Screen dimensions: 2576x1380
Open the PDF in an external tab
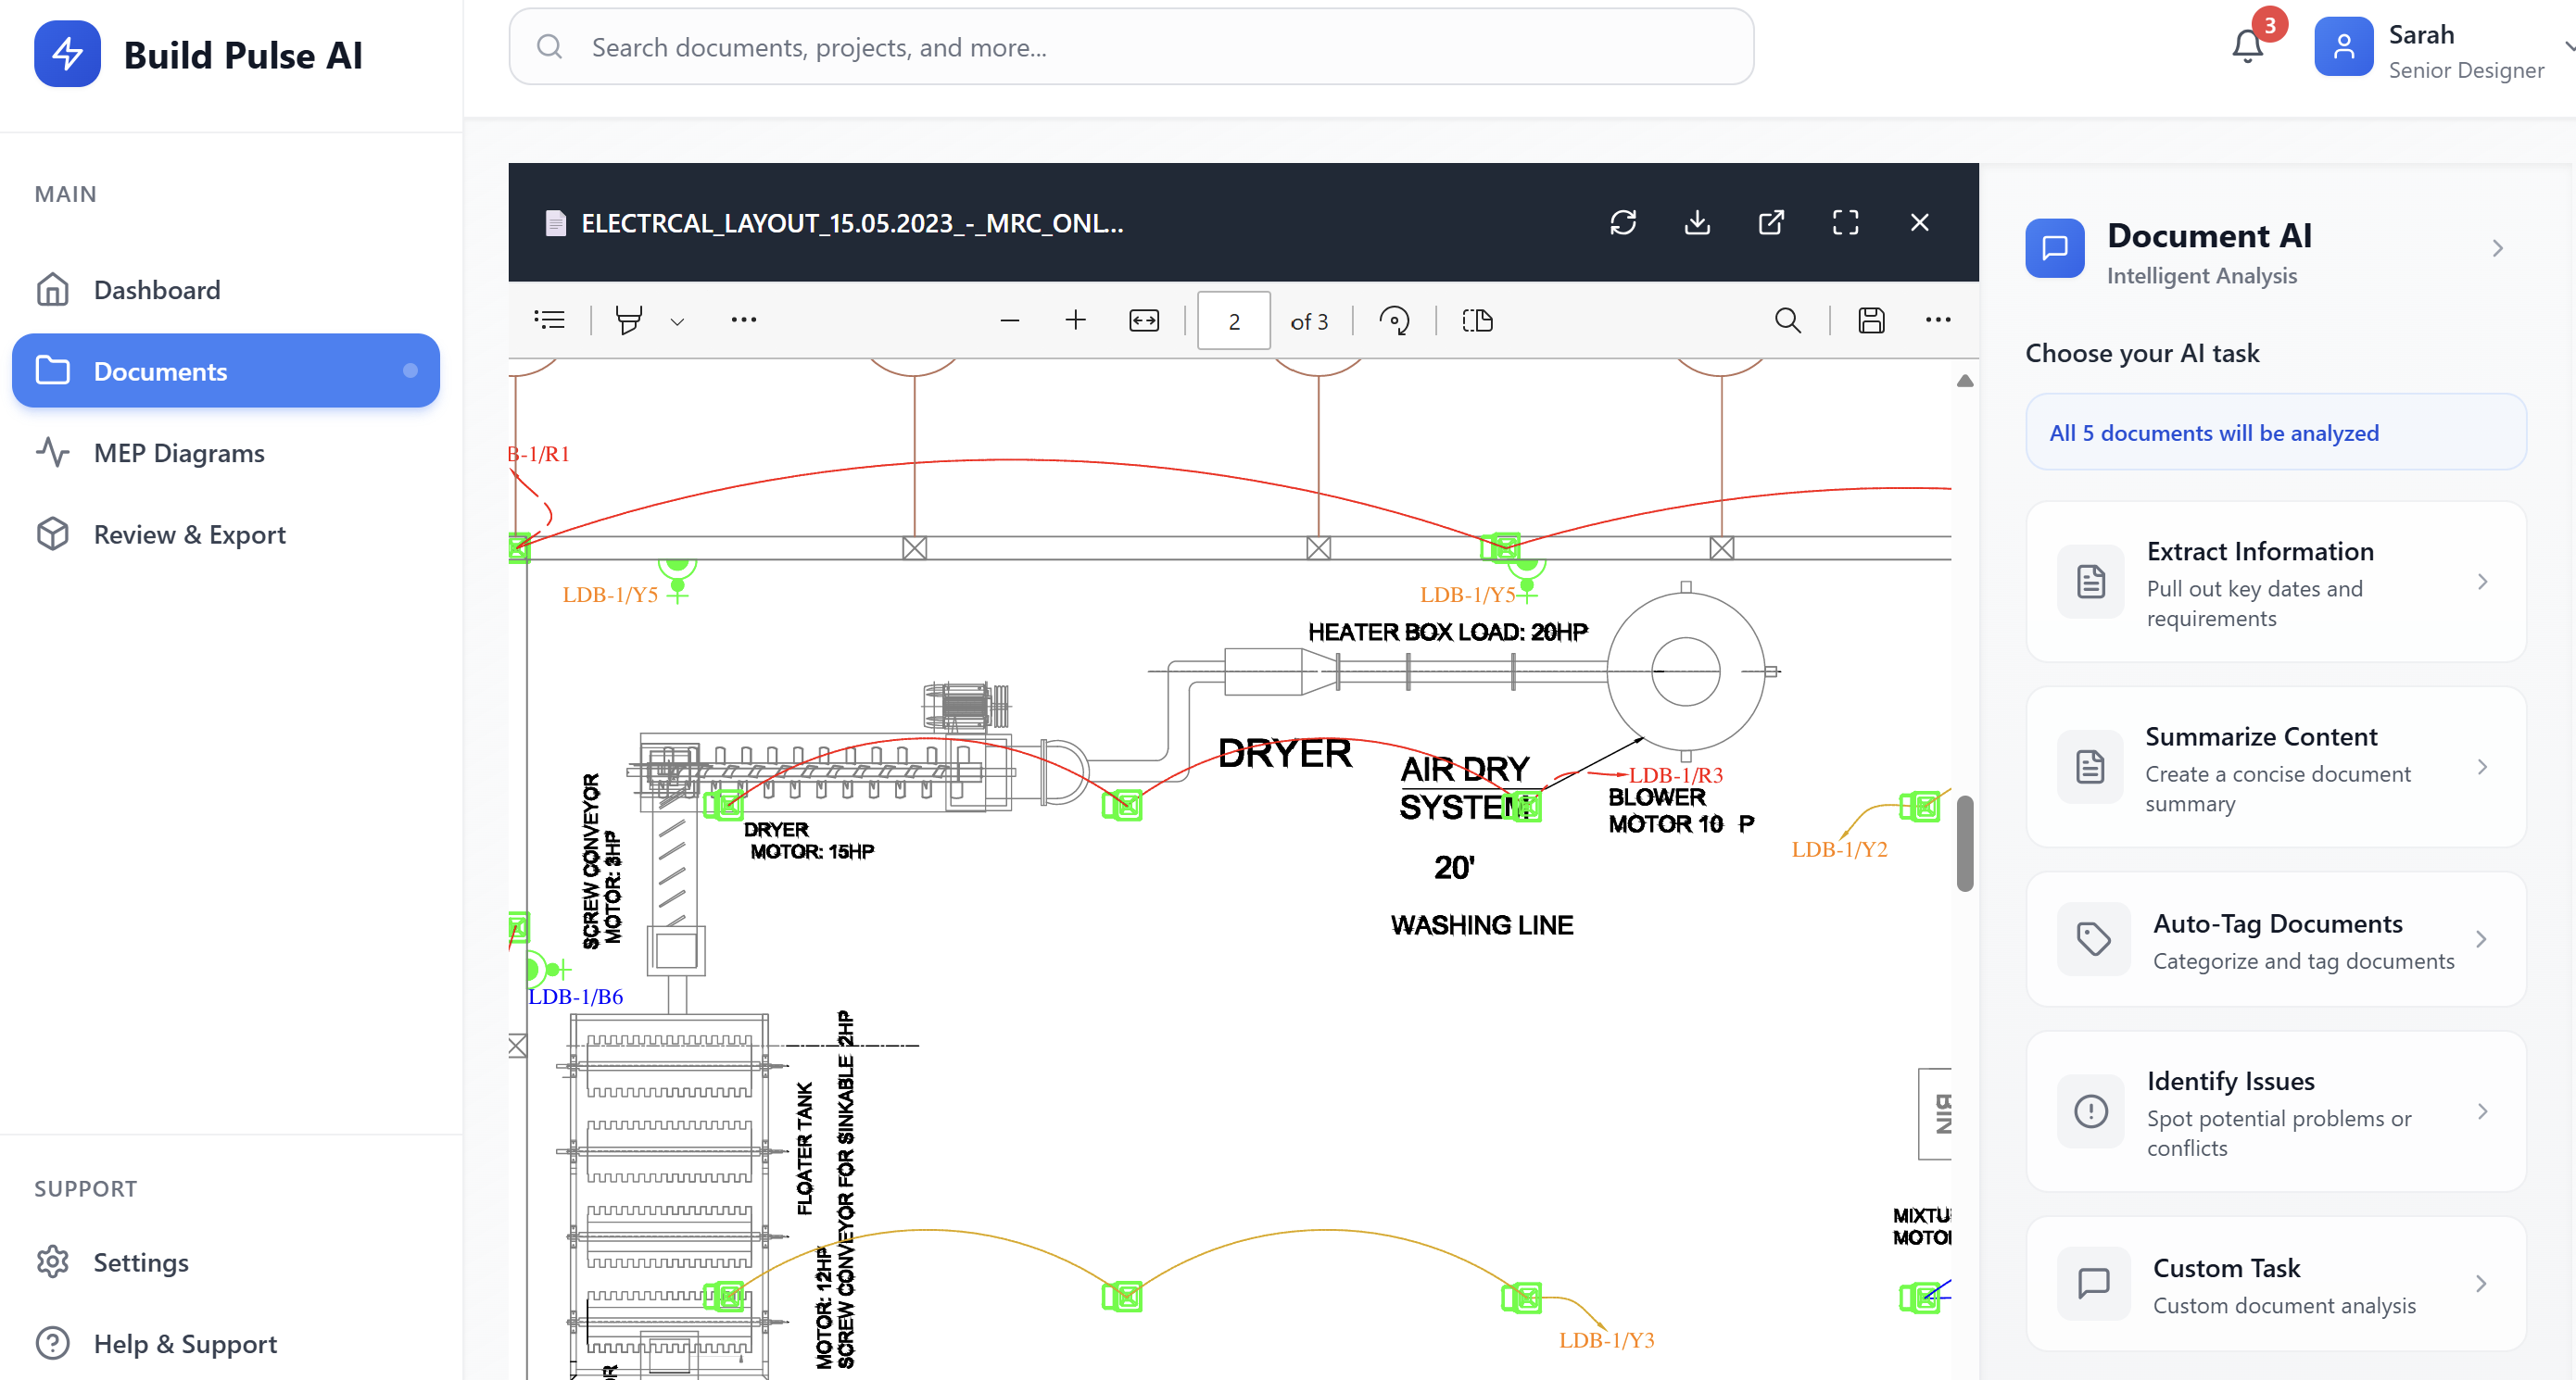tap(1770, 222)
